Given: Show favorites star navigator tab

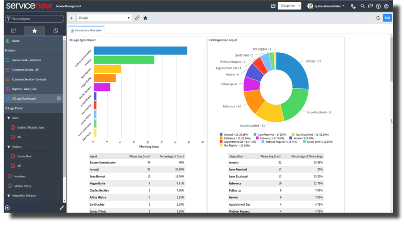Looking at the screenshot, I should coord(34,30).
